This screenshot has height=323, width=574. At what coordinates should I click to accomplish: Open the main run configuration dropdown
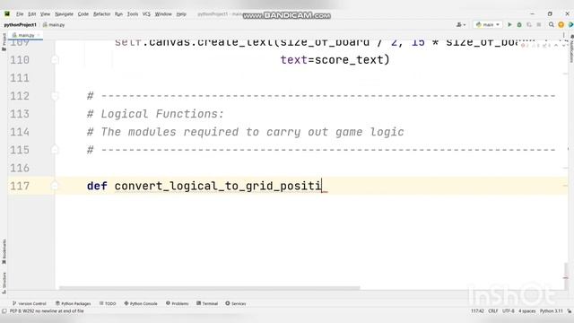click(x=488, y=24)
